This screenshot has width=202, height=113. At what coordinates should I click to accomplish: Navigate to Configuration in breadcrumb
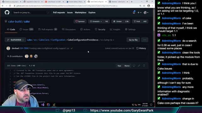pyautogui.click(x=58, y=40)
